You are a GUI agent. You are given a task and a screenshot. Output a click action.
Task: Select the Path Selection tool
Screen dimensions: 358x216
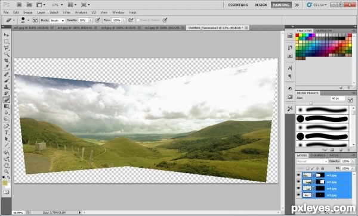click(7, 139)
